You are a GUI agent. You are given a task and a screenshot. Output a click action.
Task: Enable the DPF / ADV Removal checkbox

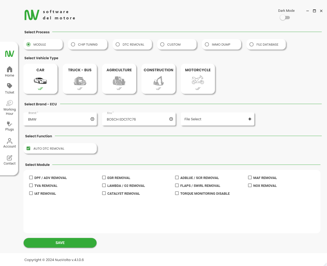[31, 178]
